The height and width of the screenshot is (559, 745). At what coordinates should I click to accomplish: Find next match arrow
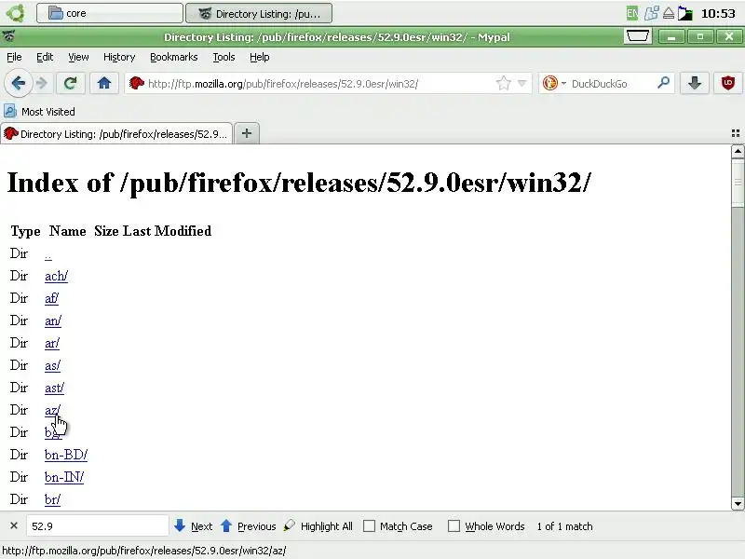194,526
